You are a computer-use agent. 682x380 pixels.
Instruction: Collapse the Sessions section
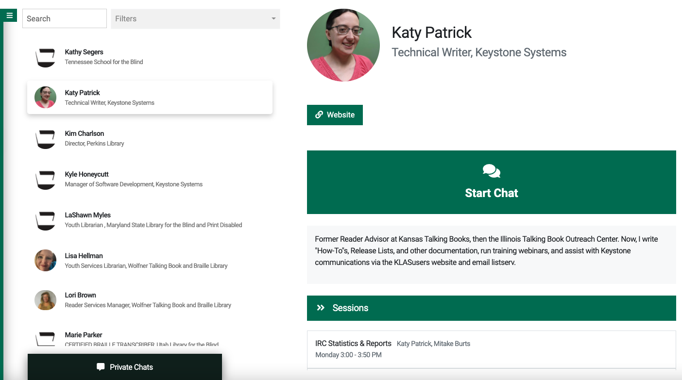pyautogui.click(x=491, y=308)
